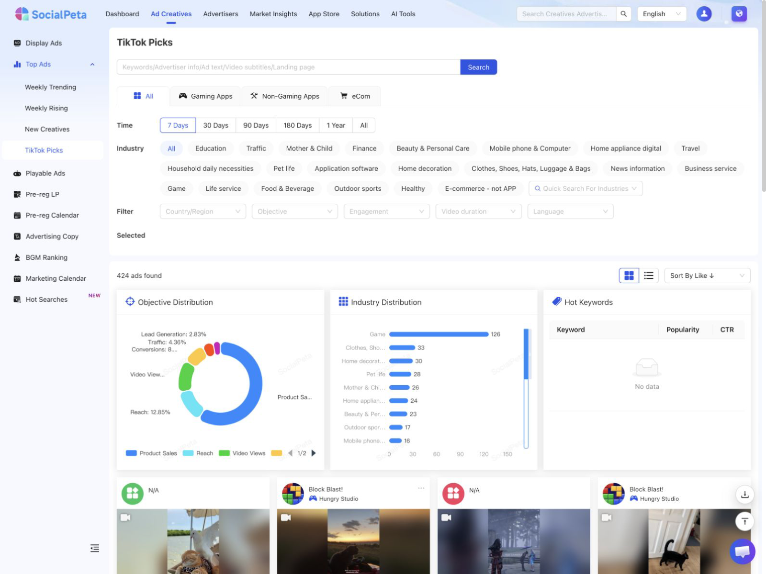Click the search magnifier icon in header
The width and height of the screenshot is (766, 574).
(x=623, y=14)
